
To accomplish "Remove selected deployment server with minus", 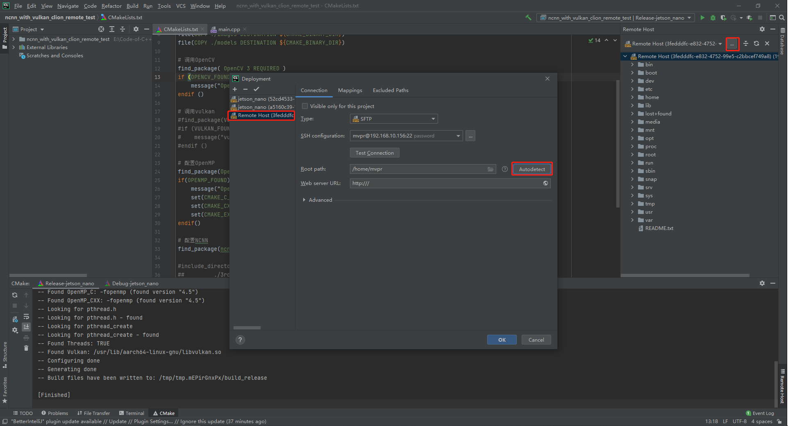I will click(245, 89).
